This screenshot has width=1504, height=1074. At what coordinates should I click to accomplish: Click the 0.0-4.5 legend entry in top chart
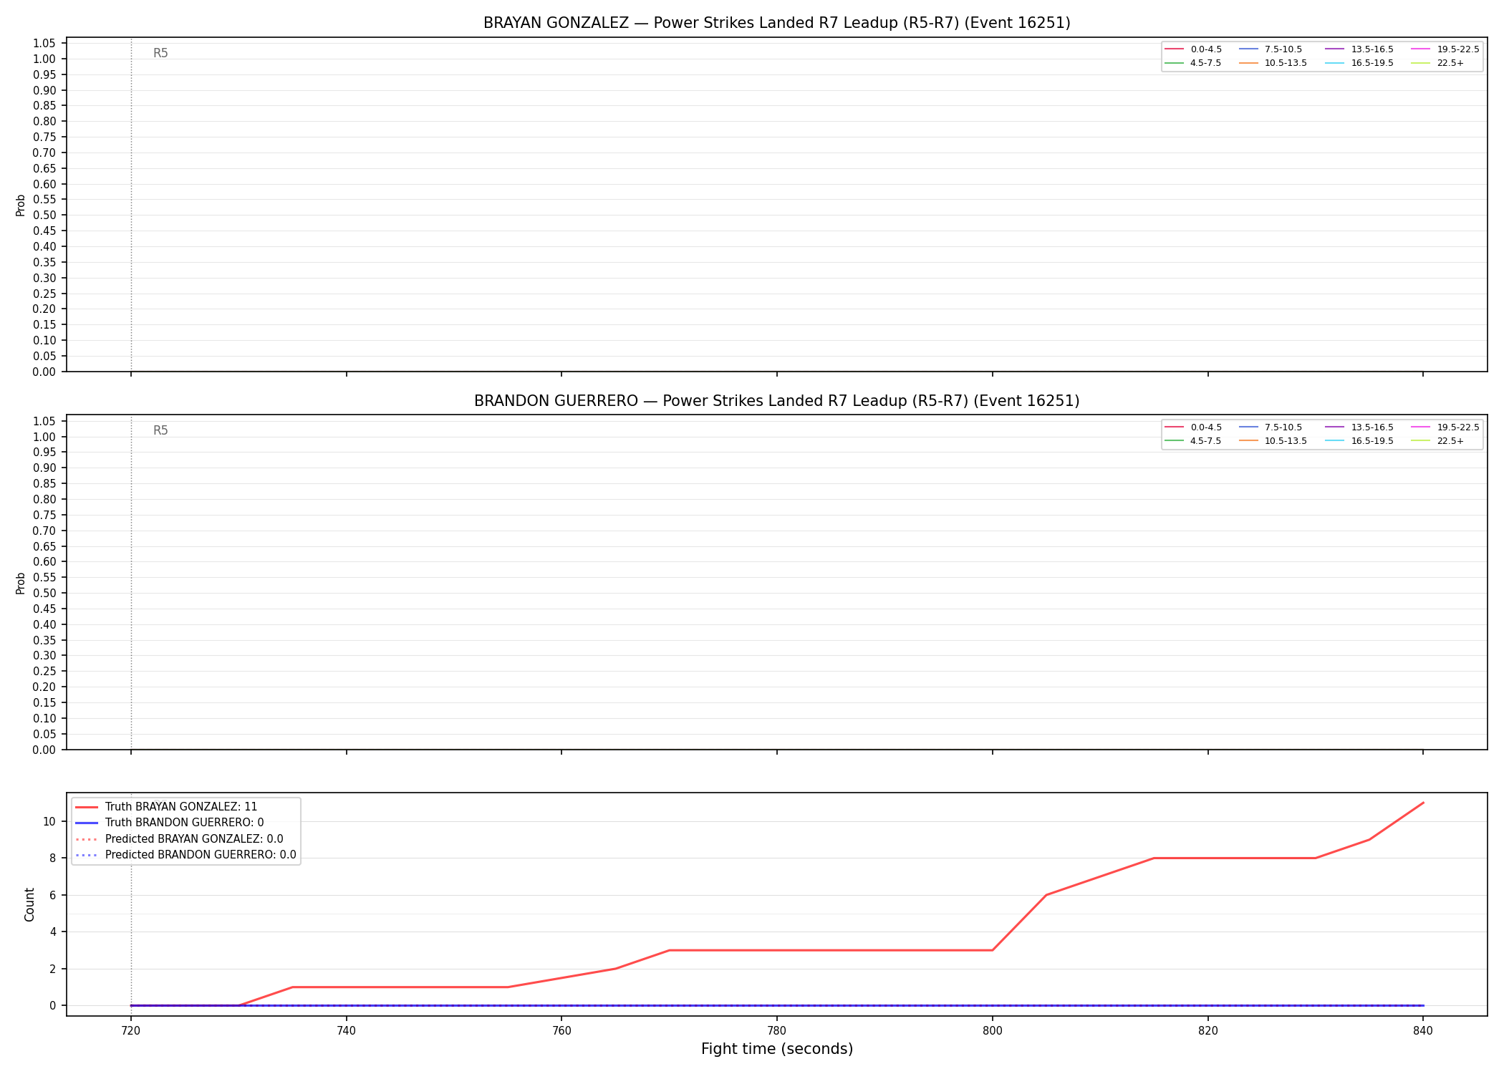click(1194, 49)
